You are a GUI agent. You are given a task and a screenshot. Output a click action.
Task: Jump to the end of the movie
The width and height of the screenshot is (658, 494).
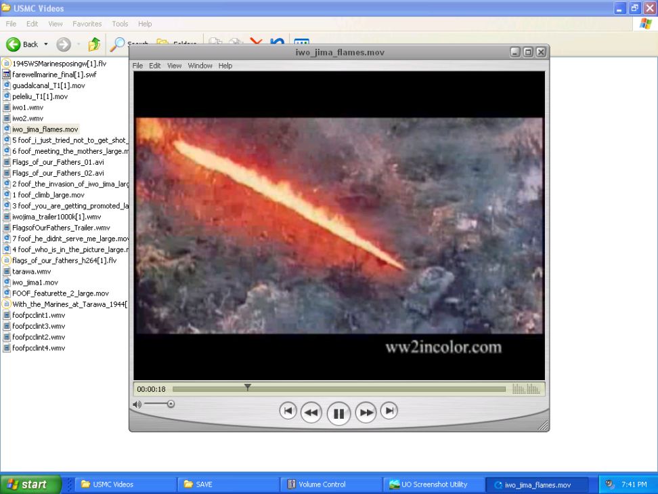click(x=389, y=411)
